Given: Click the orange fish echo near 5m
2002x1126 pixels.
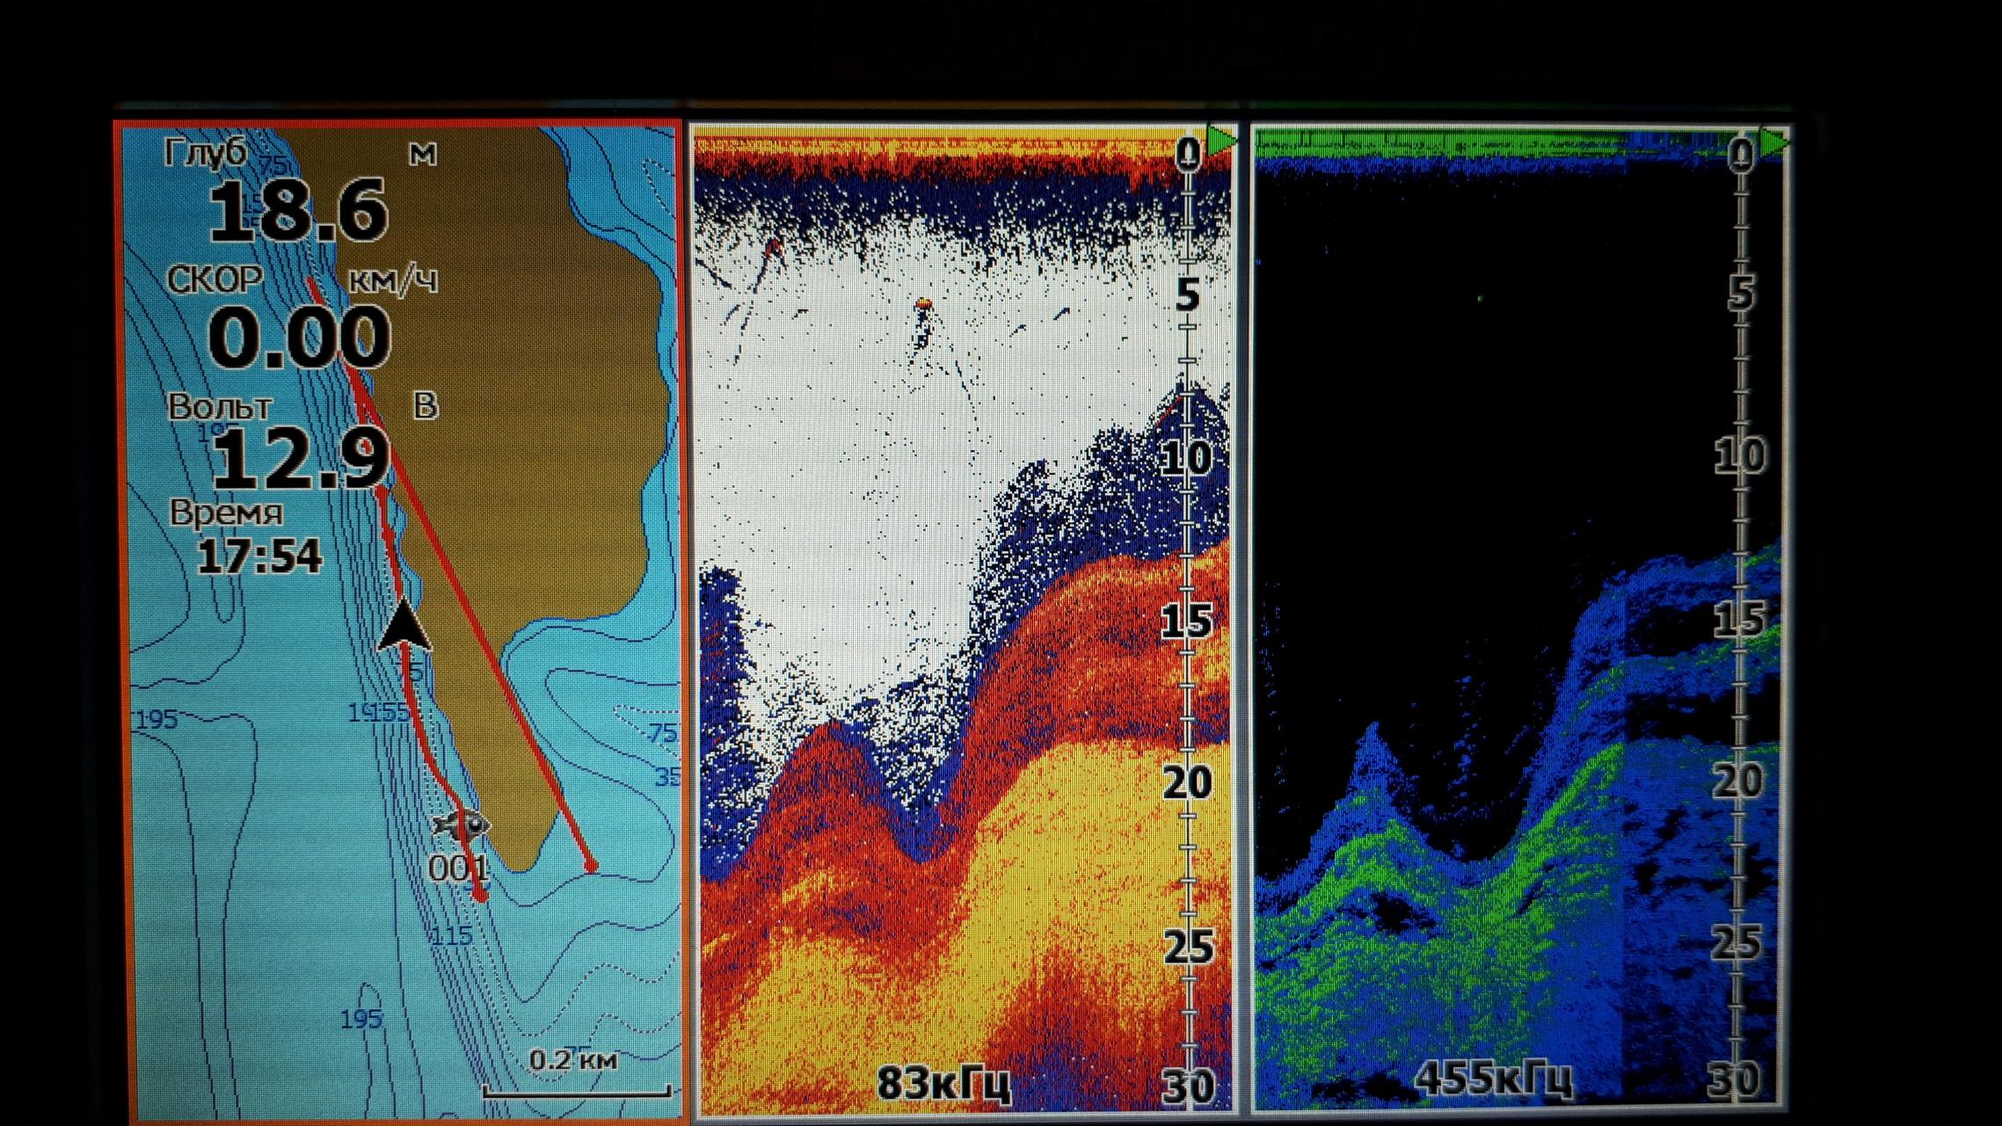Looking at the screenshot, I should (x=922, y=304).
